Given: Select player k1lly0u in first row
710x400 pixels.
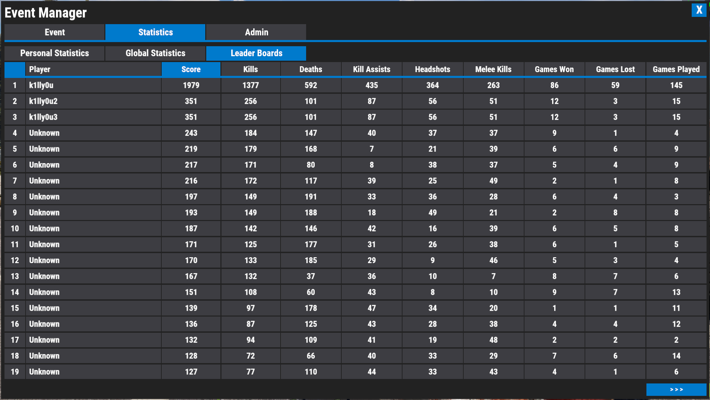Looking at the screenshot, I should pos(41,85).
